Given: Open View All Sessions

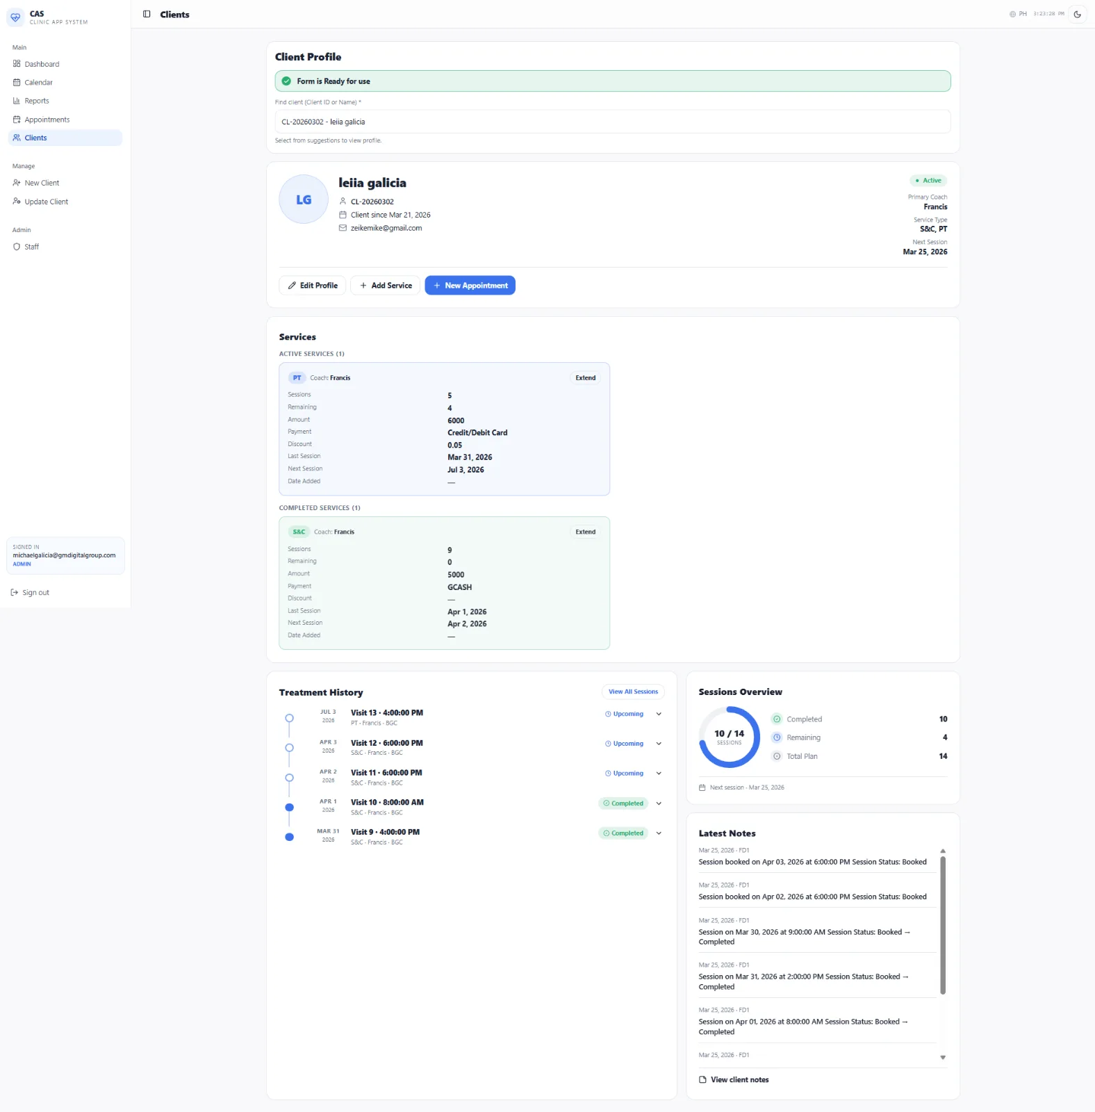Looking at the screenshot, I should click(x=633, y=692).
